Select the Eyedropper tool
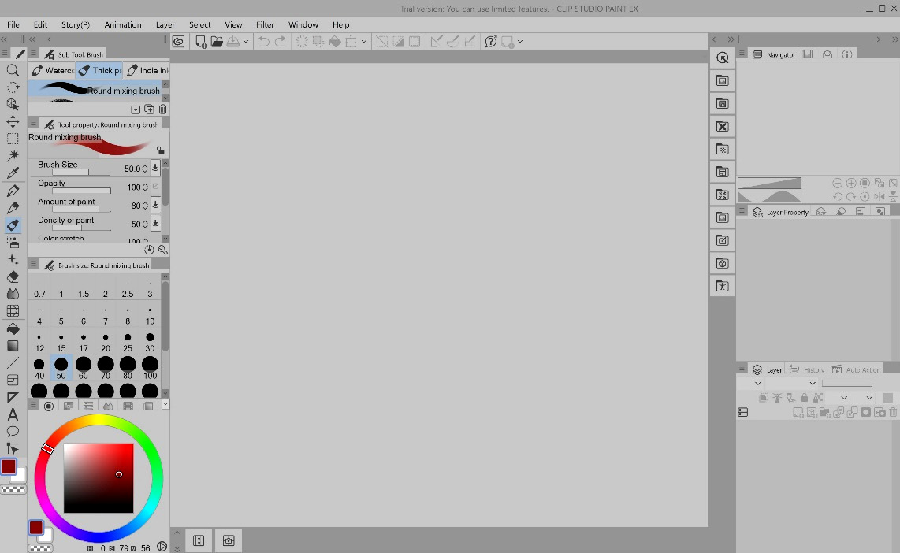This screenshot has width=900, height=553. (x=13, y=173)
